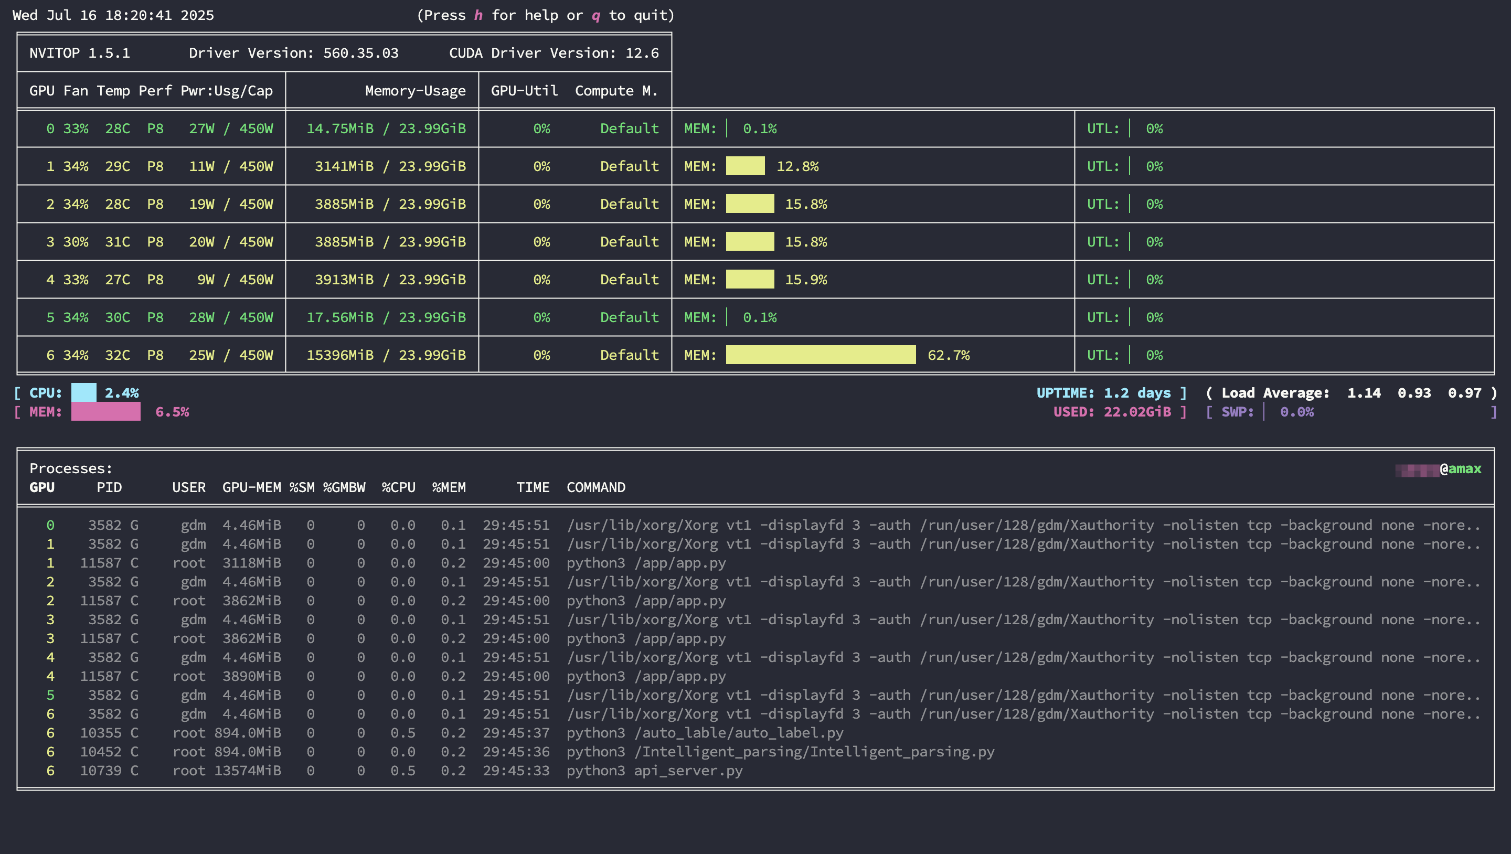Click the Load Average values

click(x=1413, y=392)
